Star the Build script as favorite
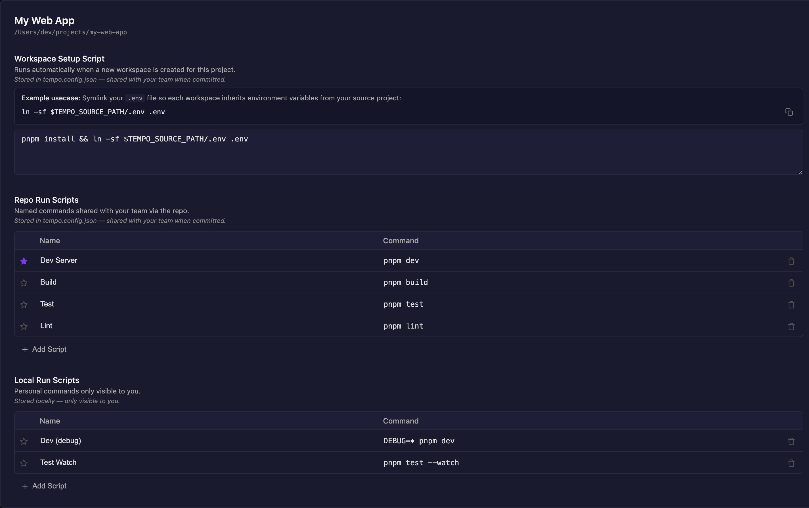The width and height of the screenshot is (809, 508). click(x=24, y=283)
